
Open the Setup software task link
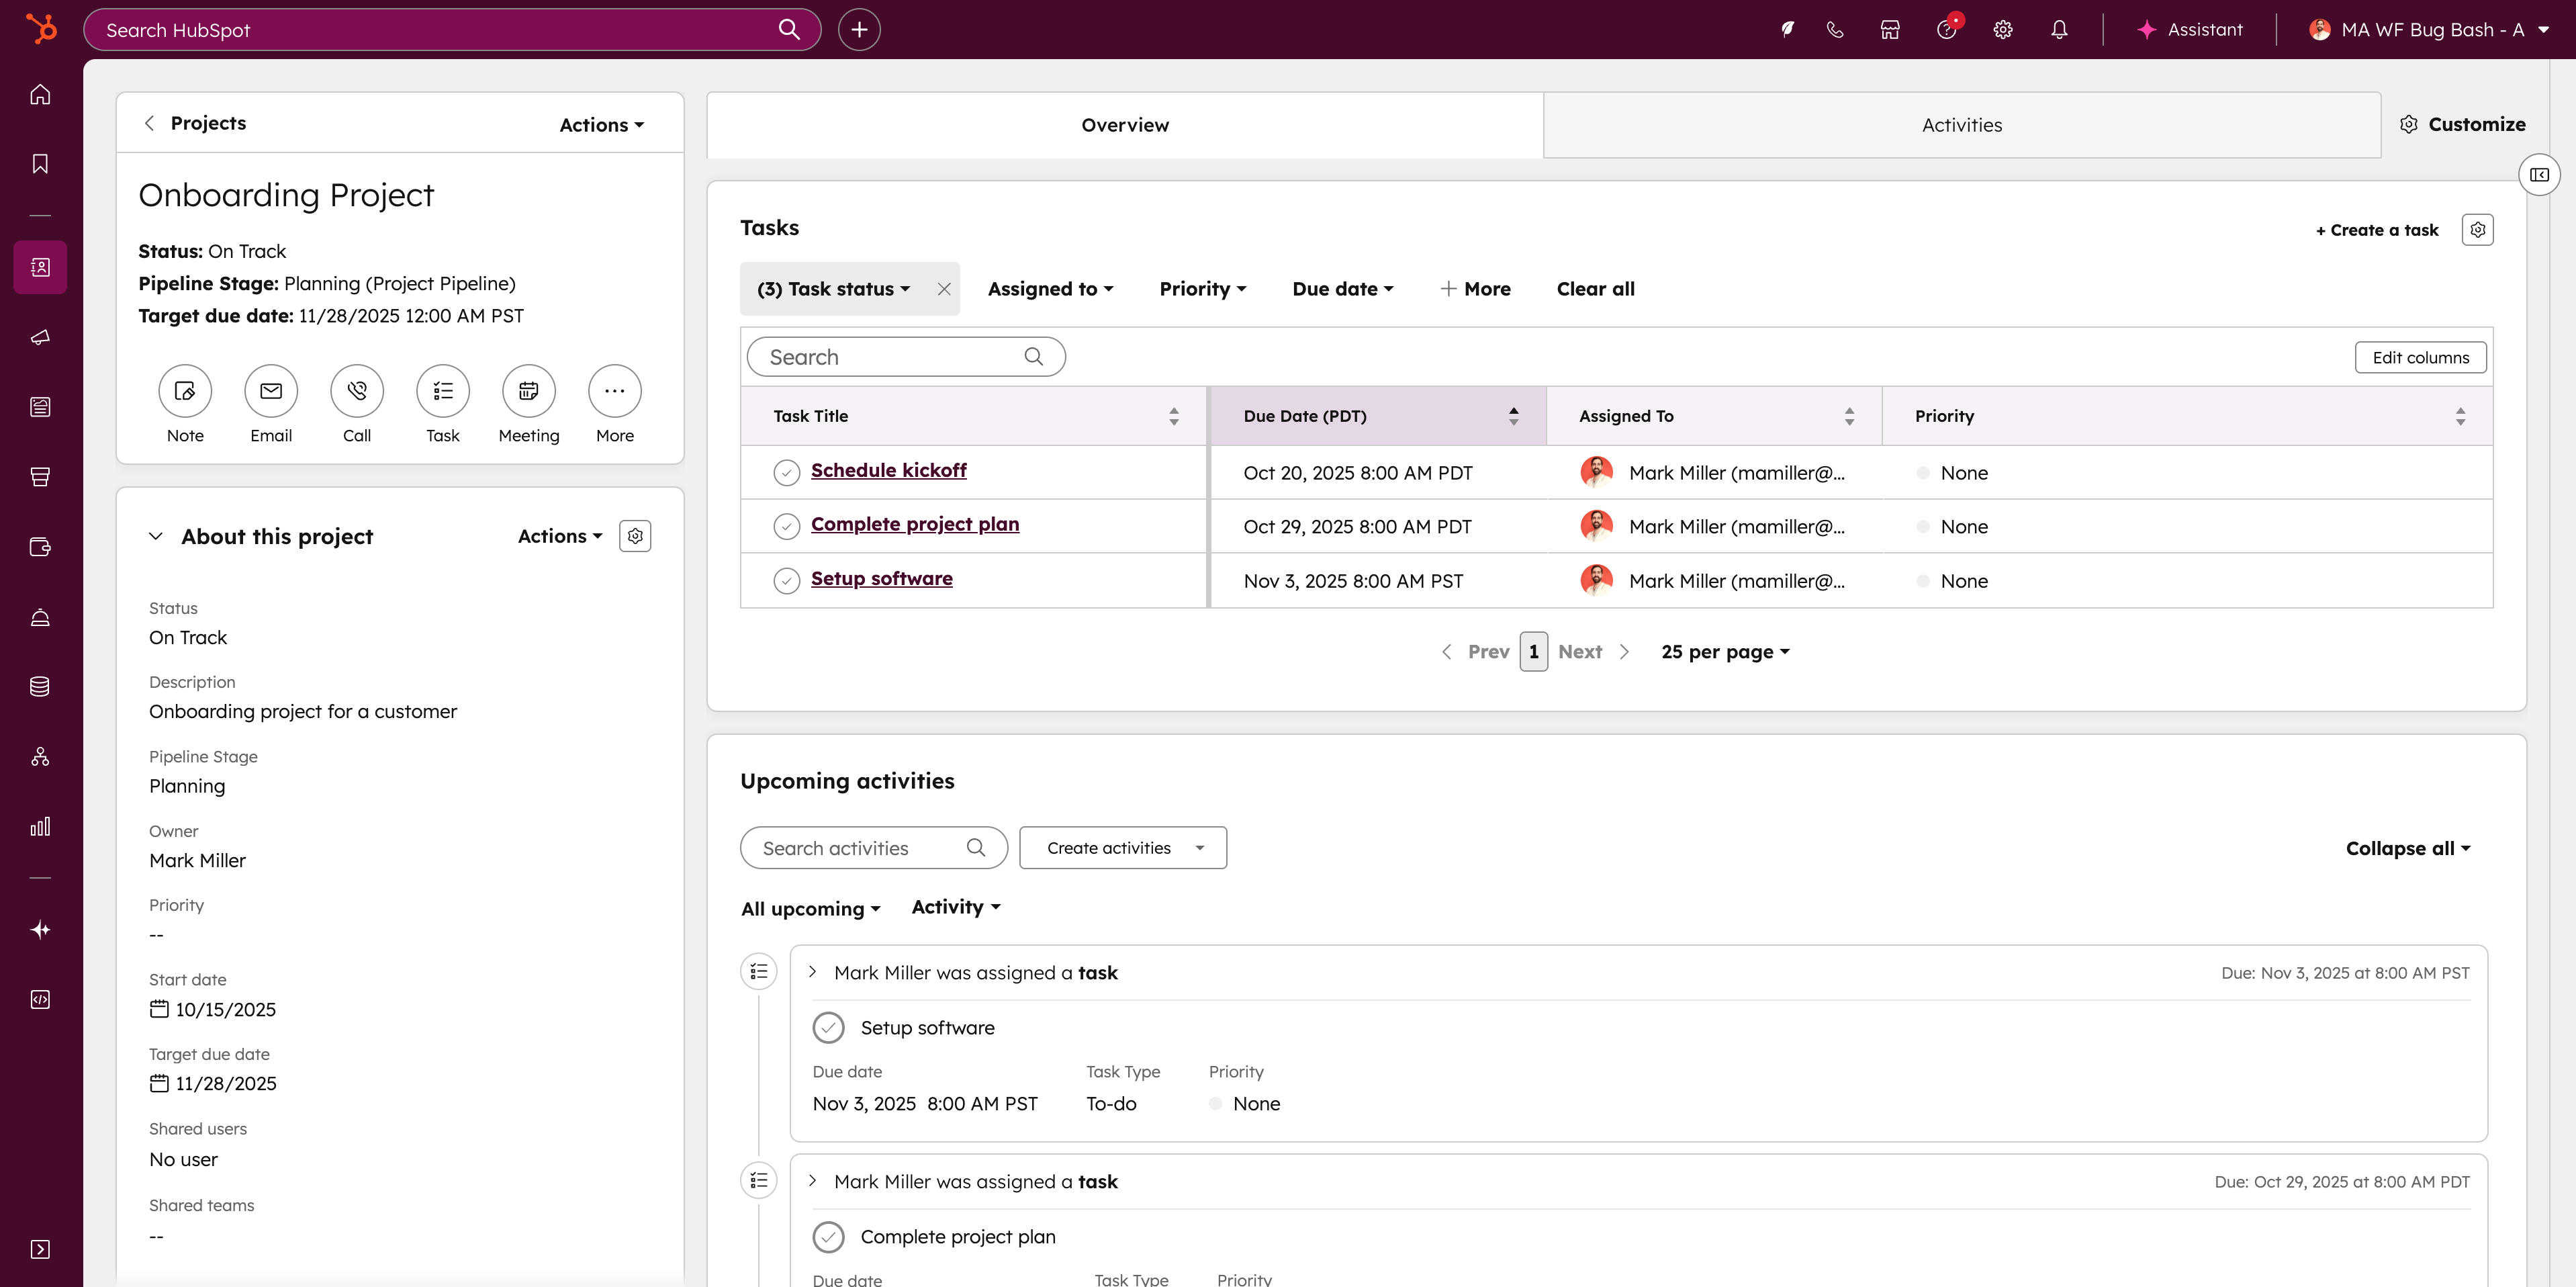(x=881, y=579)
